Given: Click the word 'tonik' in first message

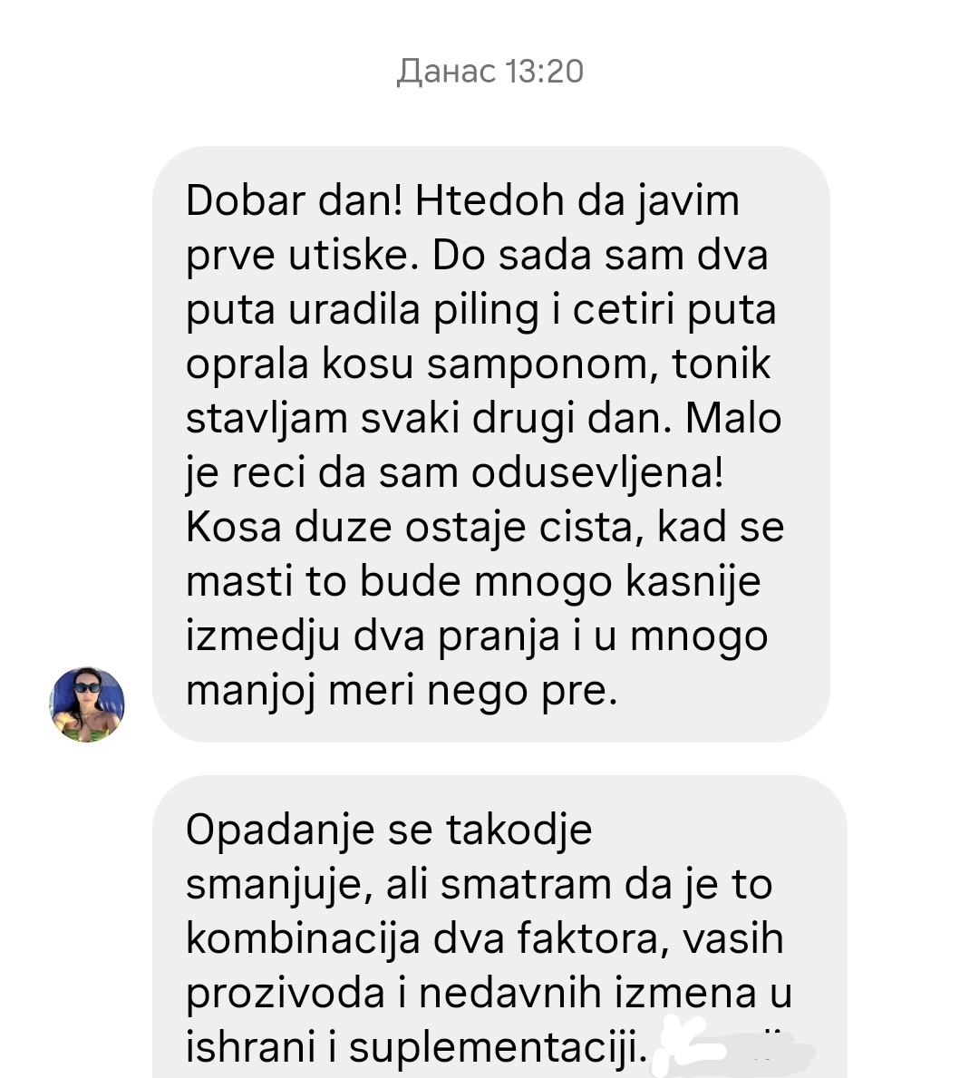Looking at the screenshot, I should coord(722,364).
